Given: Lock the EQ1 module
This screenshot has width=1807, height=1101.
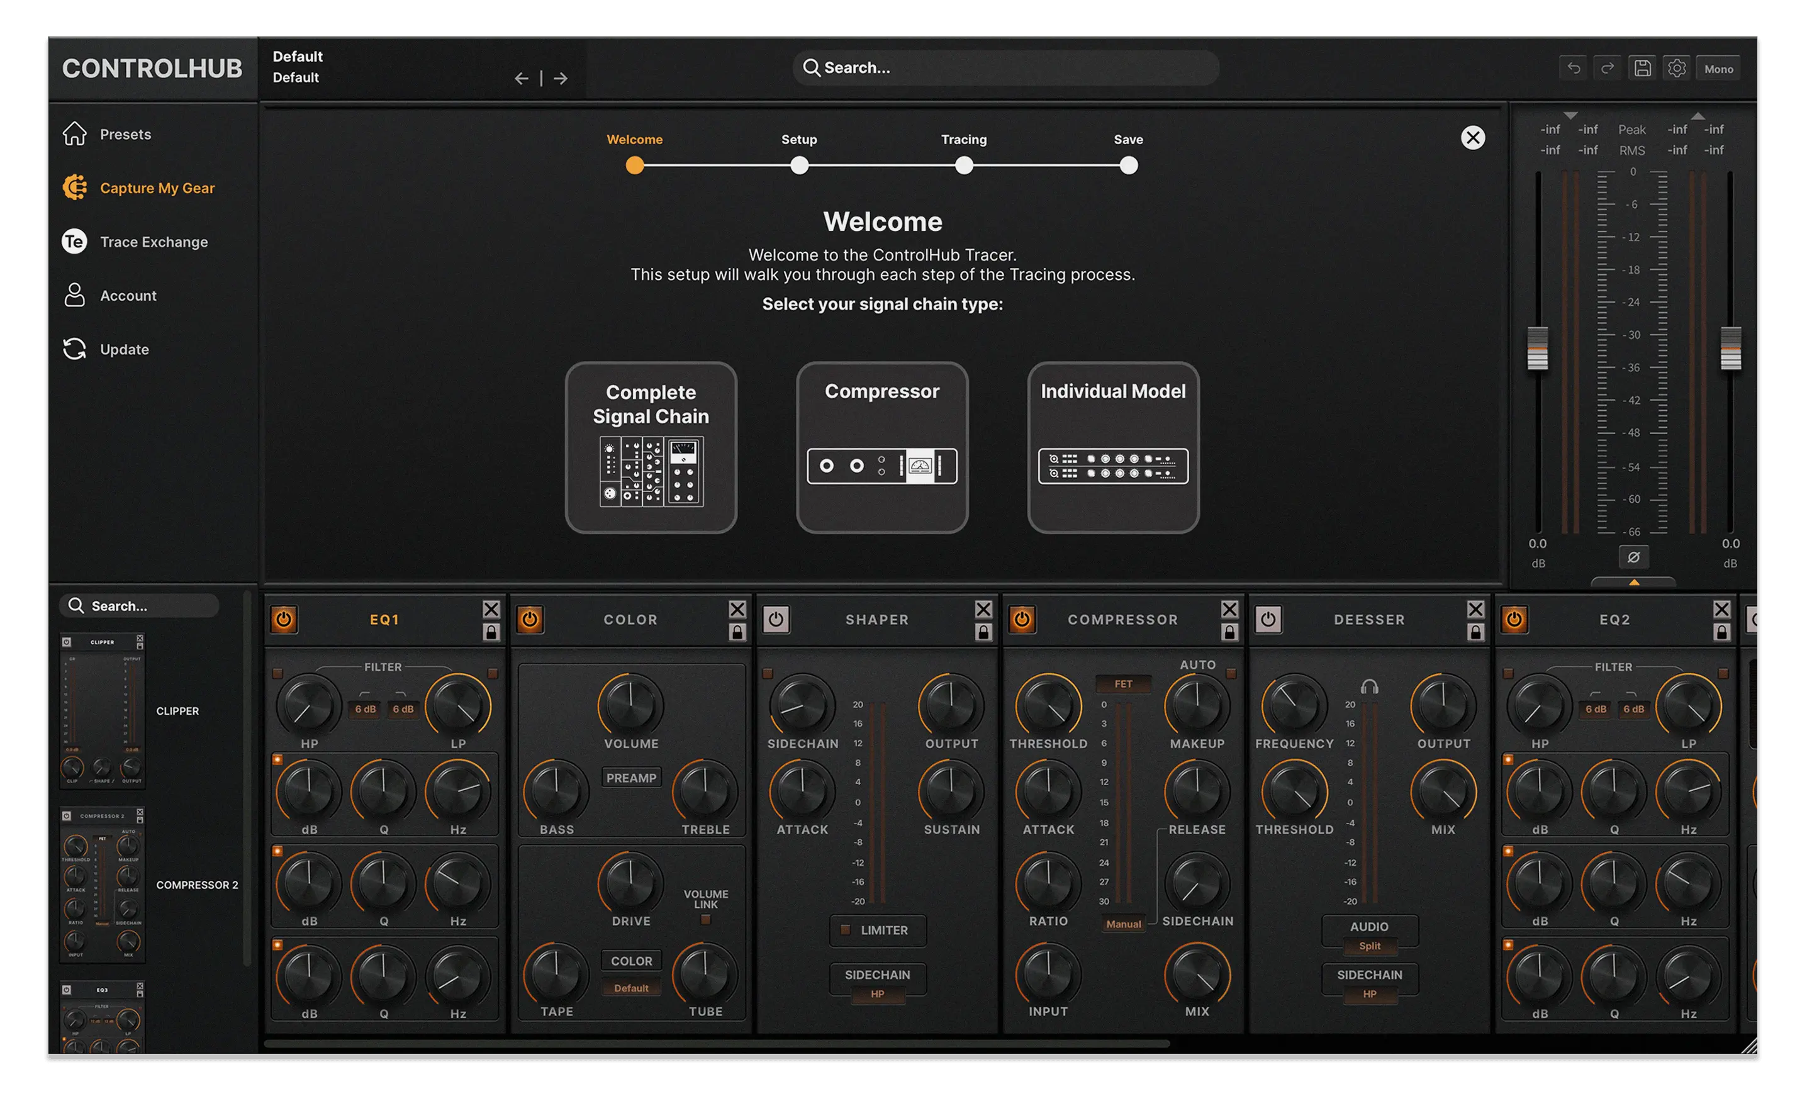Looking at the screenshot, I should pyautogui.click(x=491, y=632).
